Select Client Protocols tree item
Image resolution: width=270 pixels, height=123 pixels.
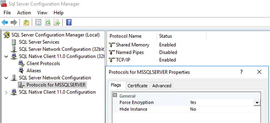43,64
